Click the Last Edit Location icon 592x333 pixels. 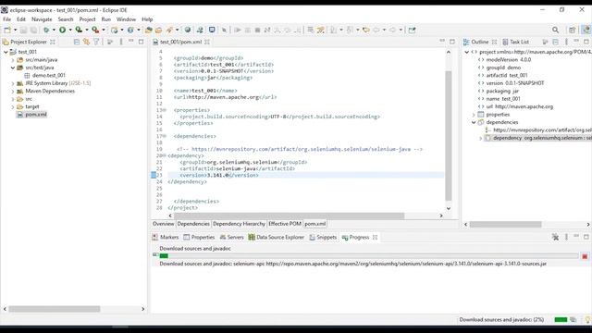366,30
